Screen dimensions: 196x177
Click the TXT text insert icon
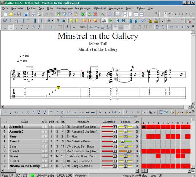[166, 112]
